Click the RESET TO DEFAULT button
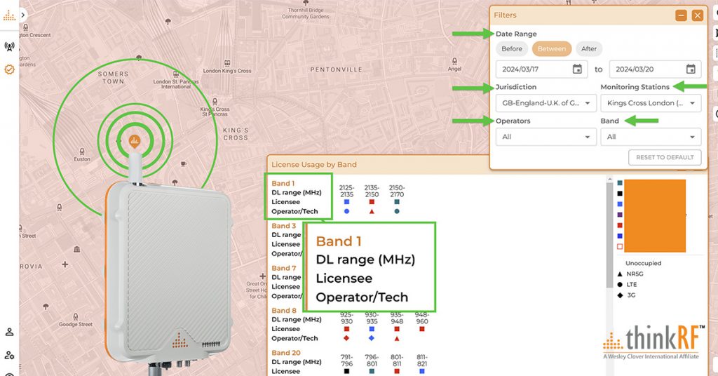This screenshot has width=718, height=376. (x=664, y=157)
